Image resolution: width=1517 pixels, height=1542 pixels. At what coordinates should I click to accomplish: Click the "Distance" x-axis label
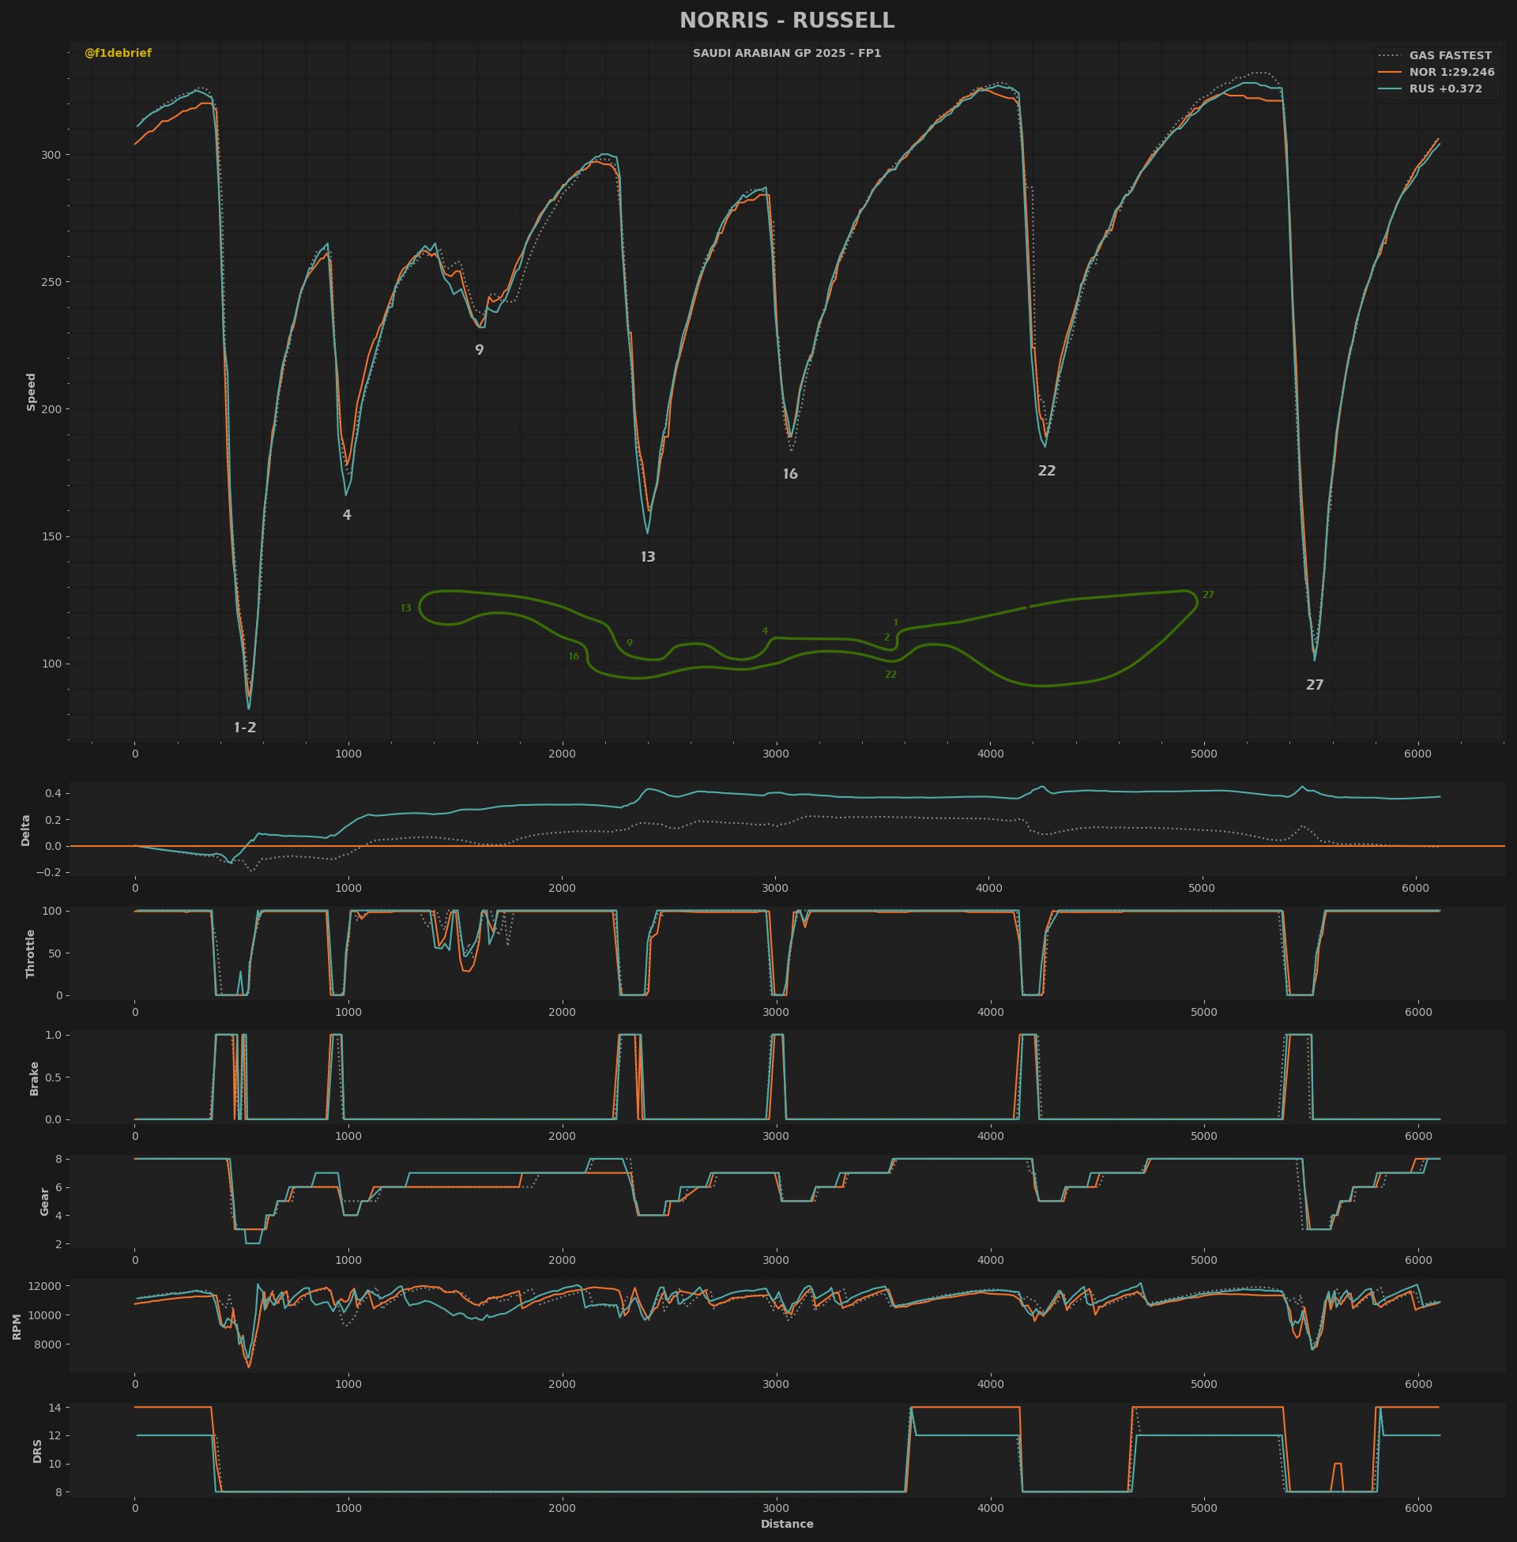point(786,1524)
